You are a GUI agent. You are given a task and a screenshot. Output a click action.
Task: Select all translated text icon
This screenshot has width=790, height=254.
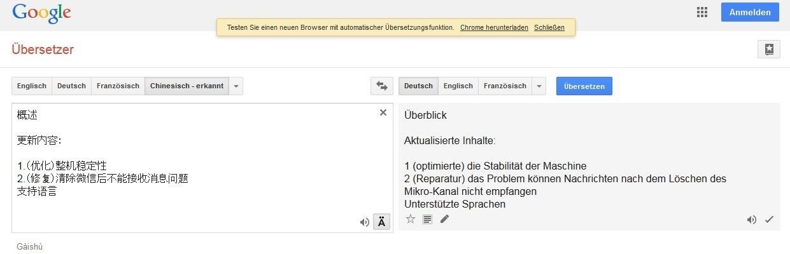point(428,219)
